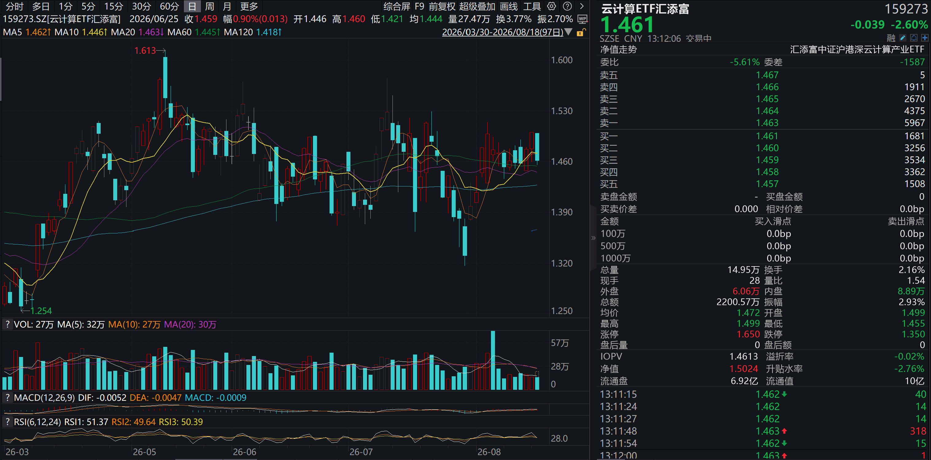Image resolution: width=931 pixels, height=460 pixels.
Task: Open the chart settings gear
Action: 551,6
